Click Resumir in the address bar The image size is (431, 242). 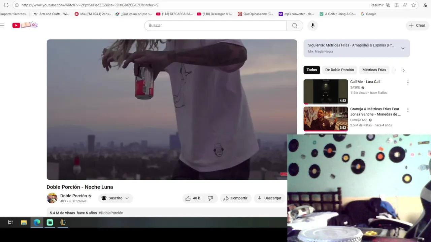(377, 5)
